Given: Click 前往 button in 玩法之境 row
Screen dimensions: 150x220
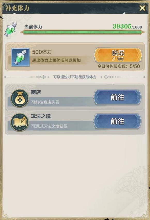Looking at the screenshot, I should pos(117,121).
